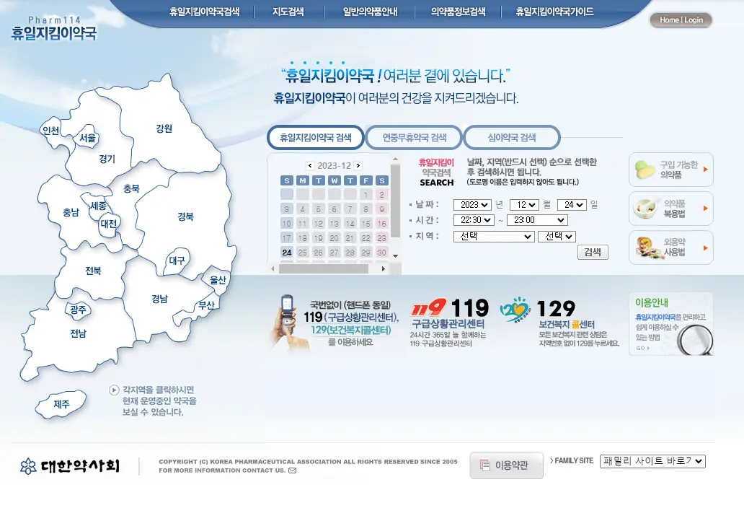Viewport: 744px width, 521px height.
Task: Expand the first 지역 선택 dropdown
Action: (x=493, y=236)
